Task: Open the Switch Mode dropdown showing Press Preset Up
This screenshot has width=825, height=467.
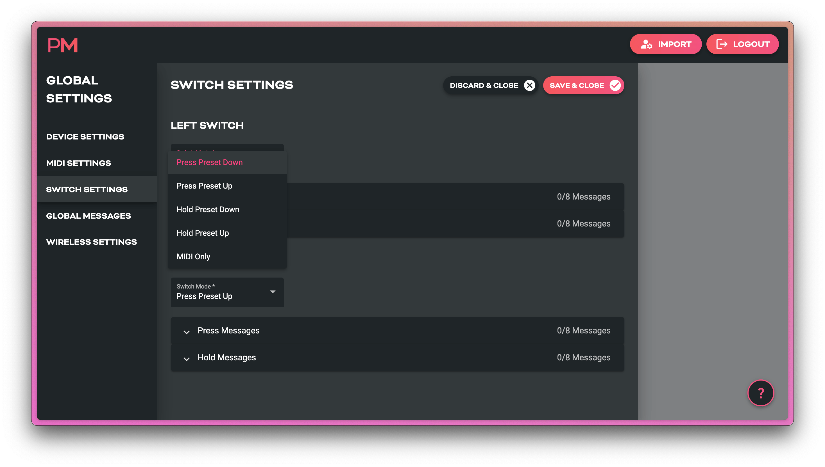Action: [227, 292]
